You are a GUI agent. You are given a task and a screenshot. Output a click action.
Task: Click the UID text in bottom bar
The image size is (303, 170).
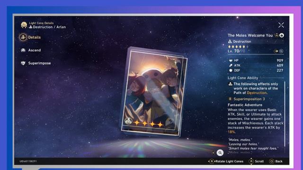point(28,161)
